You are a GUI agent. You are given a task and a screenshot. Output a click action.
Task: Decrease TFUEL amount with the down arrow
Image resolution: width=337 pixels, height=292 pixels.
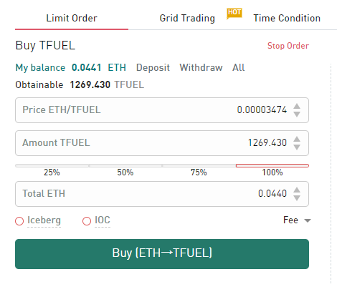click(297, 147)
